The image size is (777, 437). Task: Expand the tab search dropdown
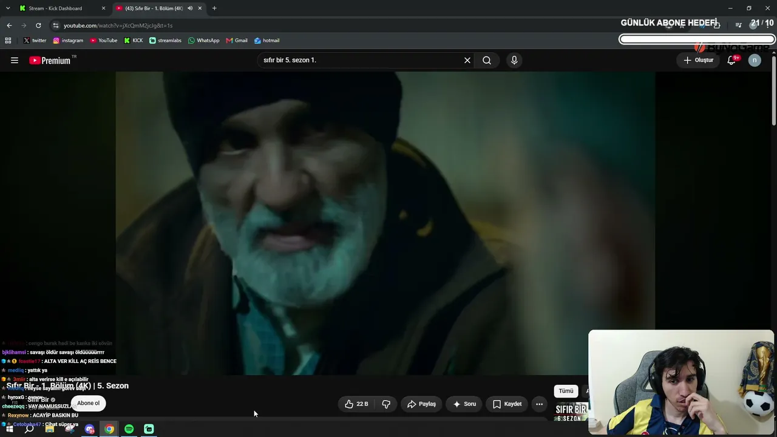[x=8, y=8]
